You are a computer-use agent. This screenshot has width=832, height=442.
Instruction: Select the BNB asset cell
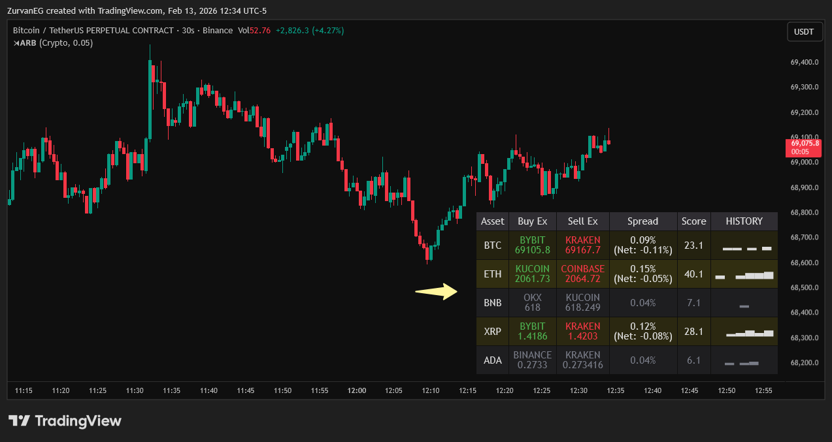coord(493,303)
